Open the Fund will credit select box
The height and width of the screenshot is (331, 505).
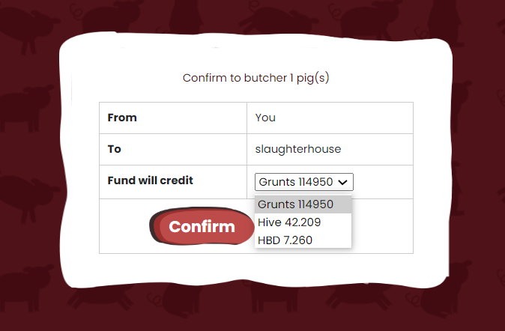(x=303, y=182)
